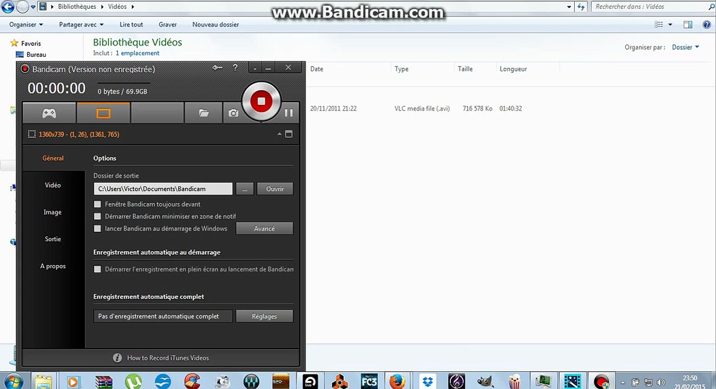
Task: Open Bandicam registration key icon
Action: pyautogui.click(x=218, y=68)
